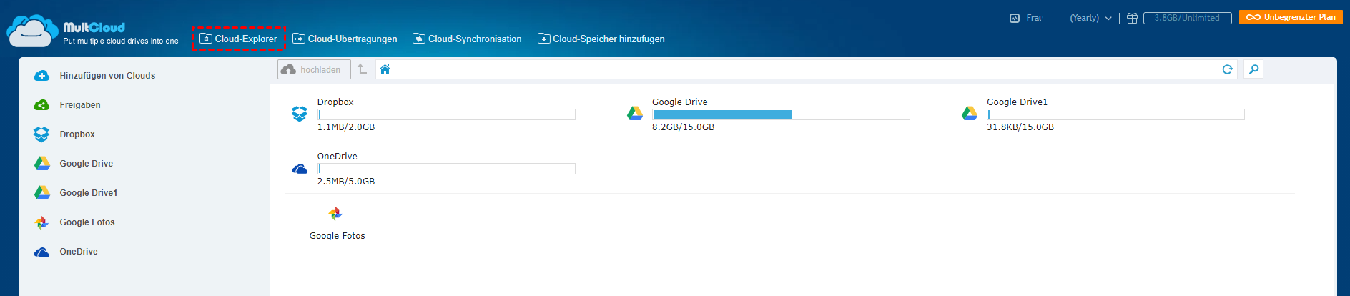This screenshot has width=1350, height=296.
Task: Click the Google Drive icon in sidebar
Action: [42, 164]
